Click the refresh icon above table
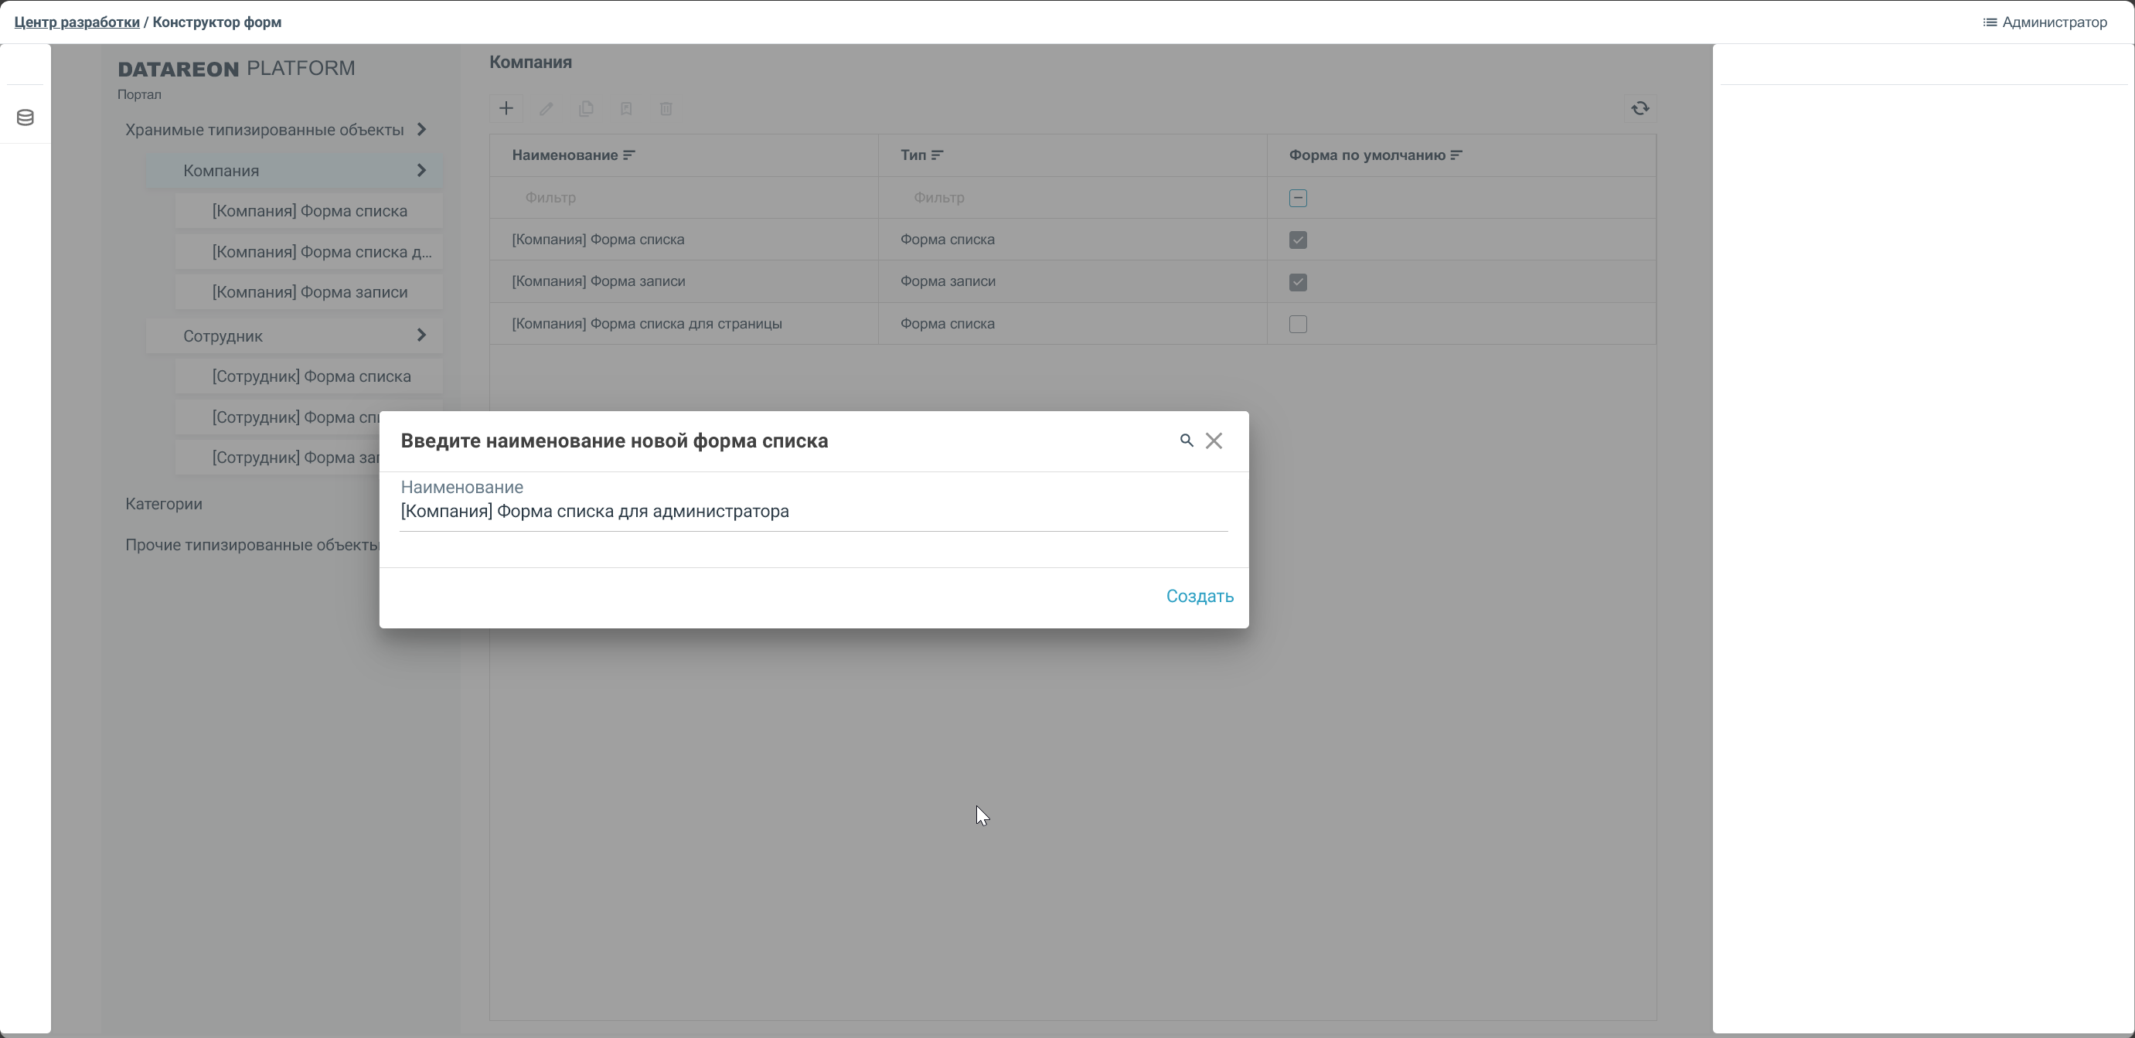This screenshot has height=1038, width=2135. click(1640, 108)
